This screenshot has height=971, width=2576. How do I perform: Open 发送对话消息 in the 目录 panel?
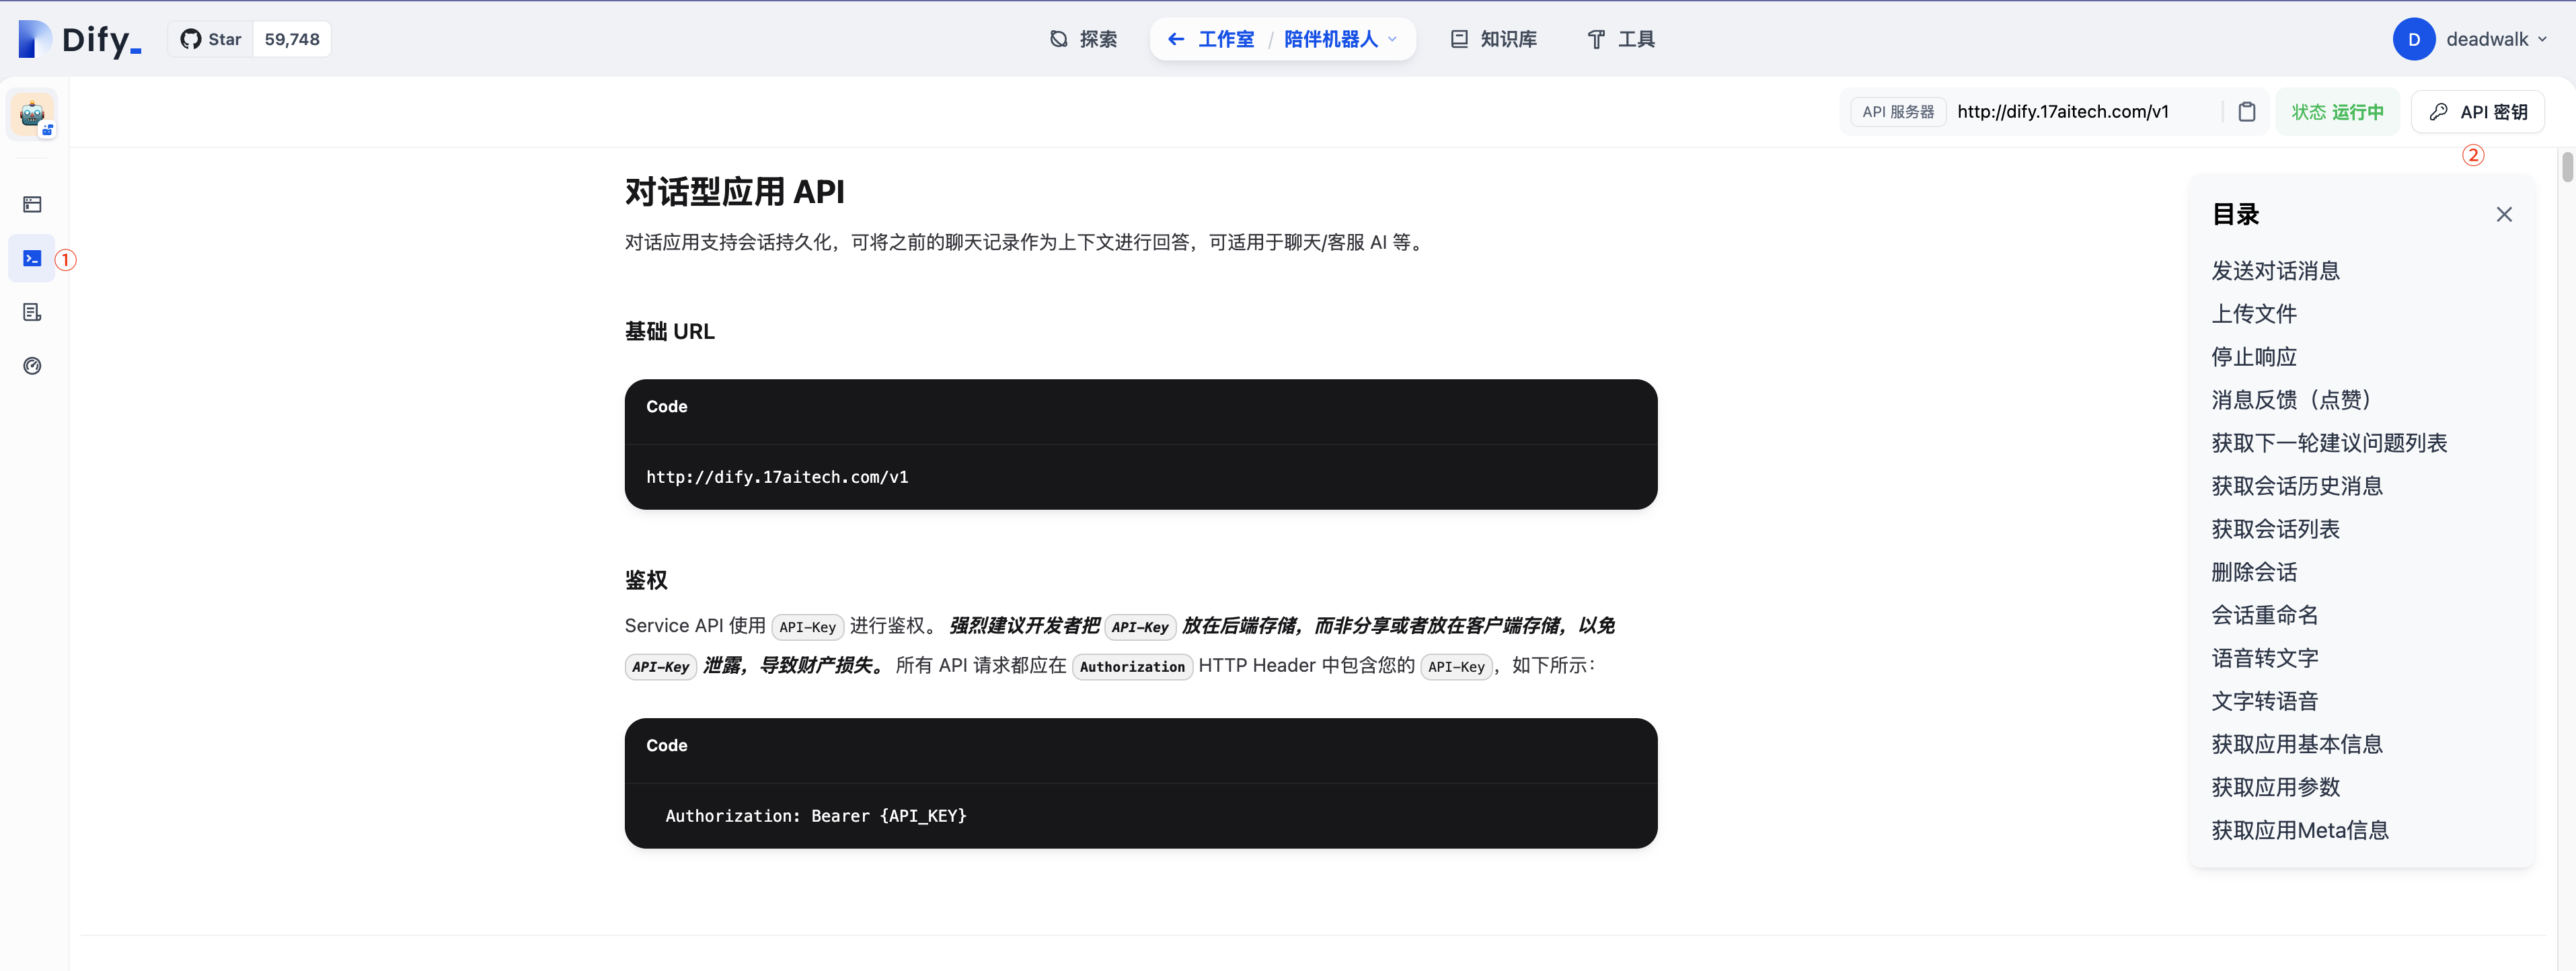tap(2275, 270)
